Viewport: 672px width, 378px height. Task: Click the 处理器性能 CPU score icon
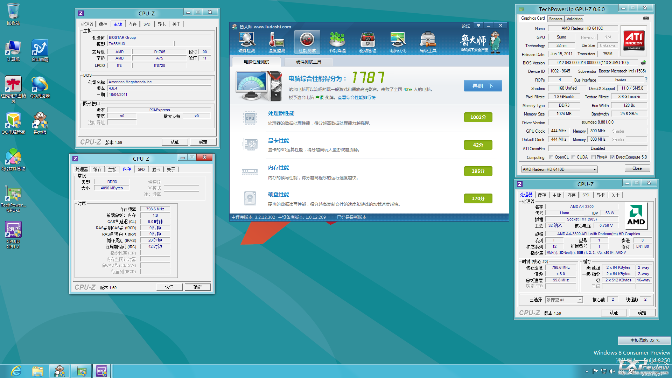(x=250, y=118)
